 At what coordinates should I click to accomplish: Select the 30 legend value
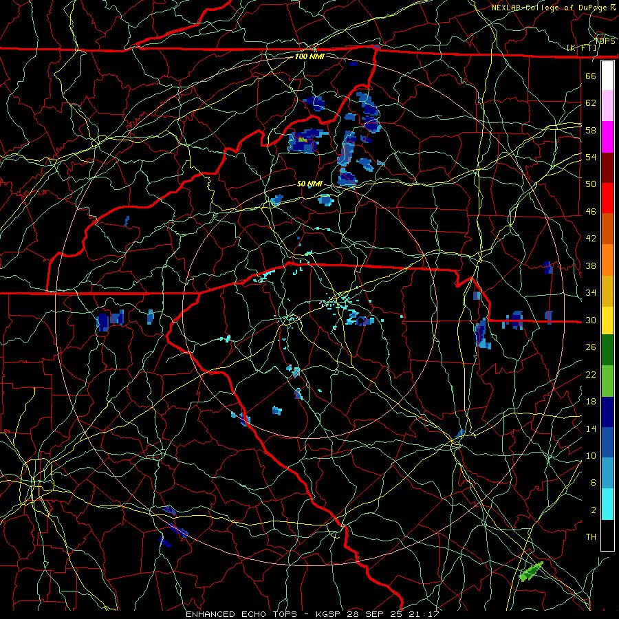(591, 320)
